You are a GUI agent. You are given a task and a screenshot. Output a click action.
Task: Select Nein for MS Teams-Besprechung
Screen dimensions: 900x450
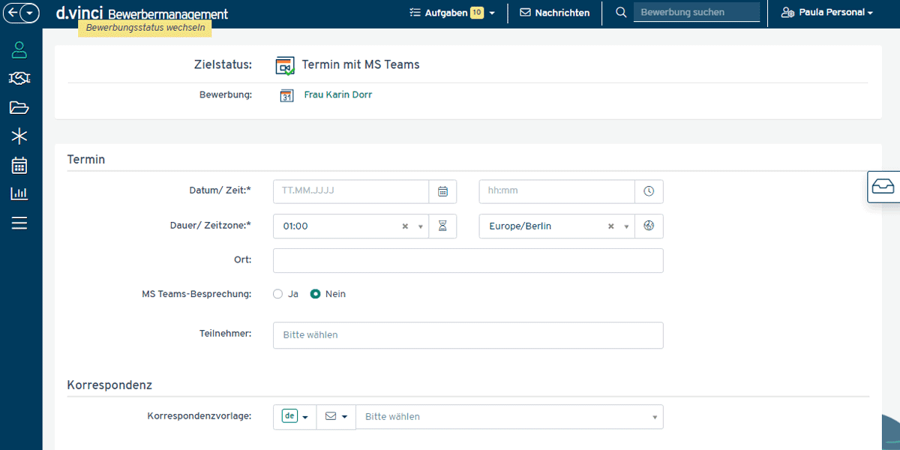tap(316, 294)
